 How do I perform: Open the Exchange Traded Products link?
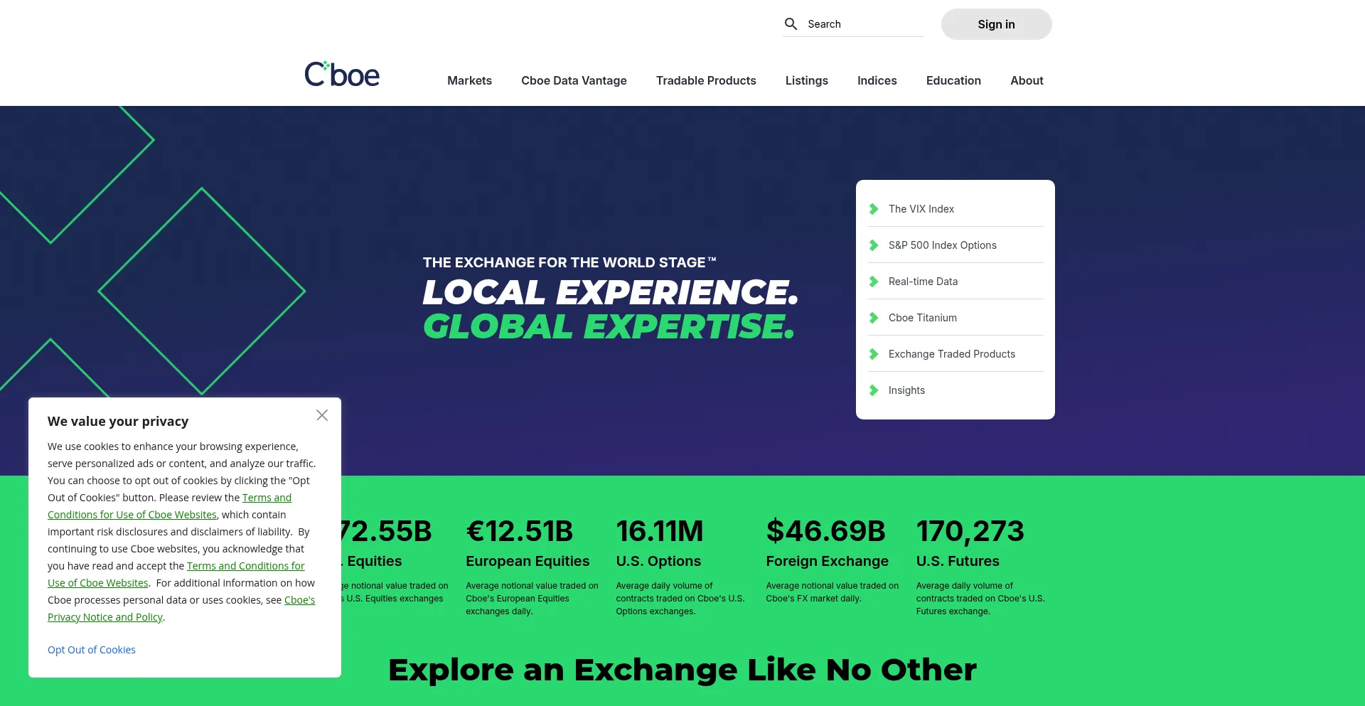[x=951, y=354]
